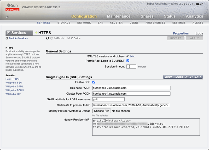
Task: Click the 'No file selected' text
Action: click(x=100, y=116)
